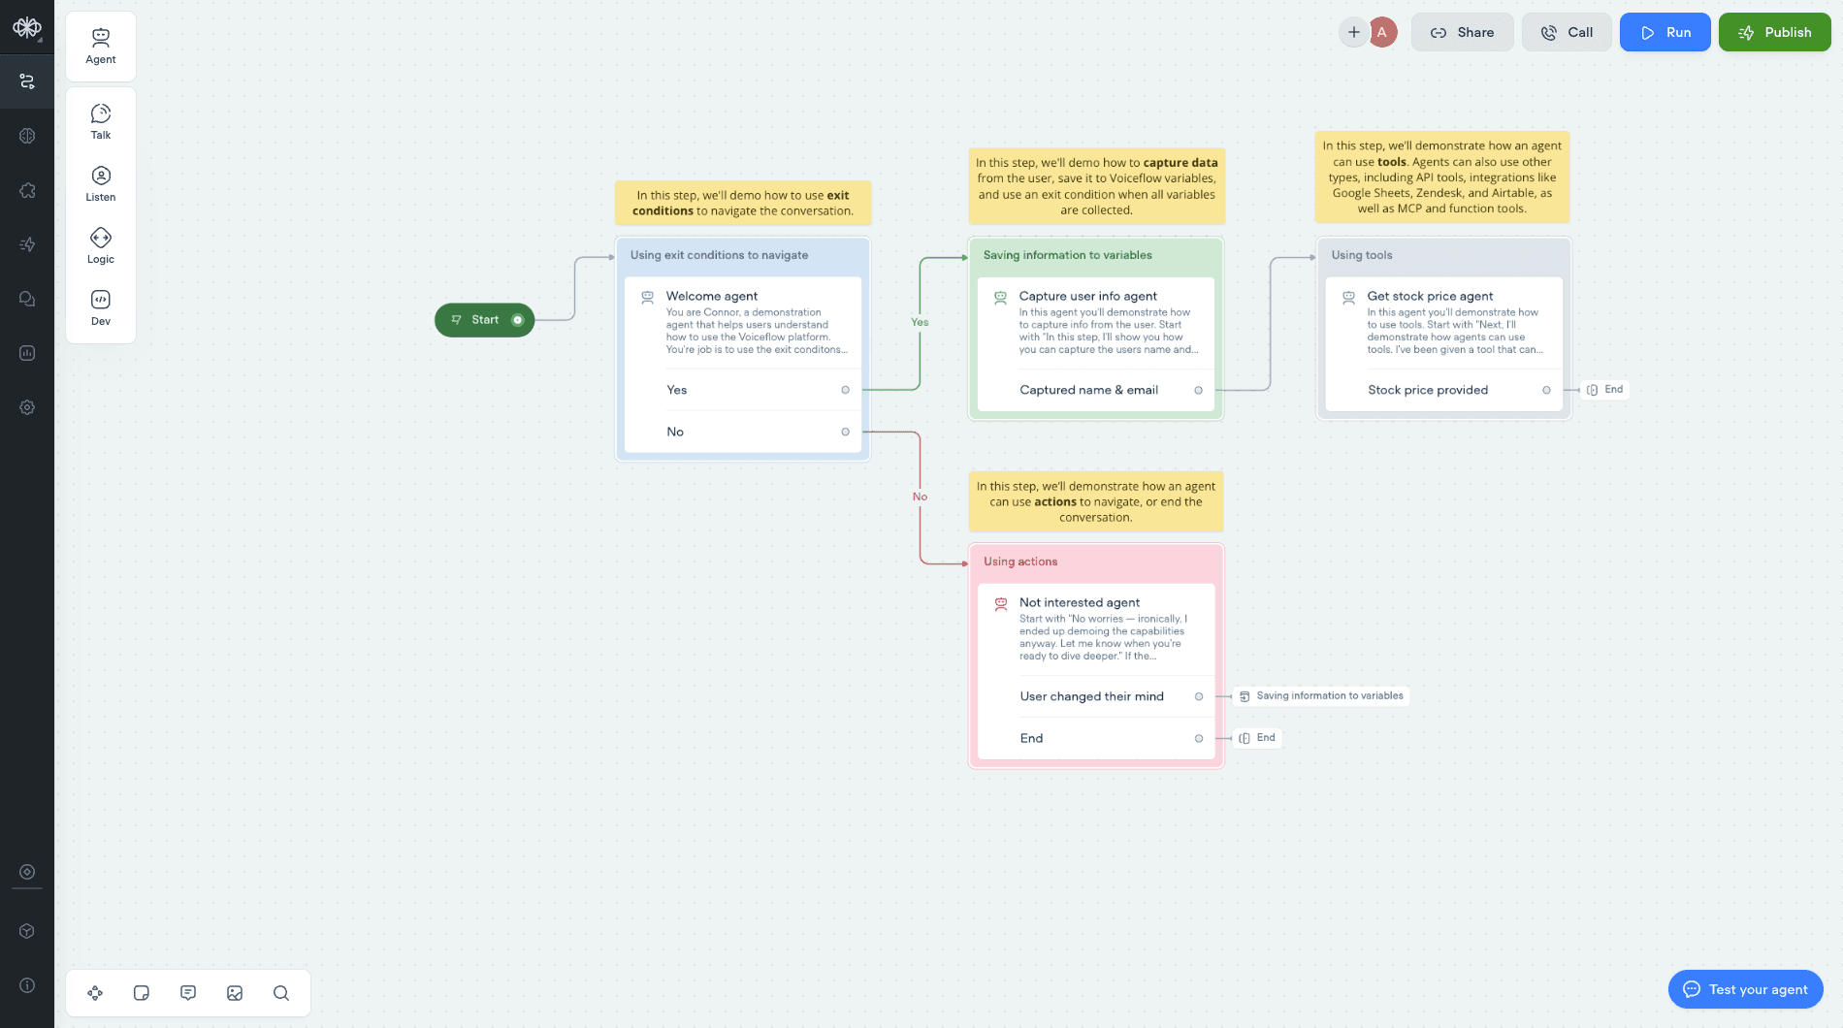The width and height of the screenshot is (1843, 1028).
Task: Open the Knowledge base brain icon
Action: pos(27,136)
